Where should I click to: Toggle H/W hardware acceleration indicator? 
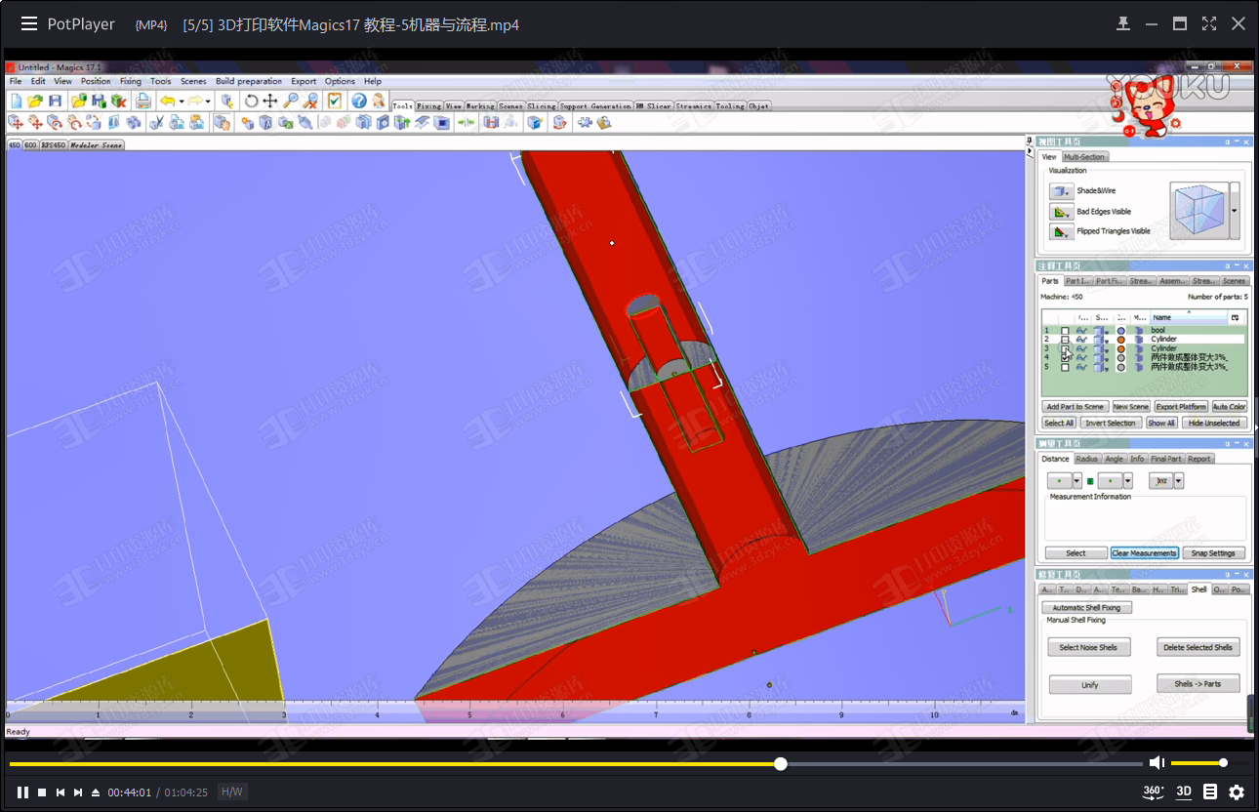[x=231, y=792]
